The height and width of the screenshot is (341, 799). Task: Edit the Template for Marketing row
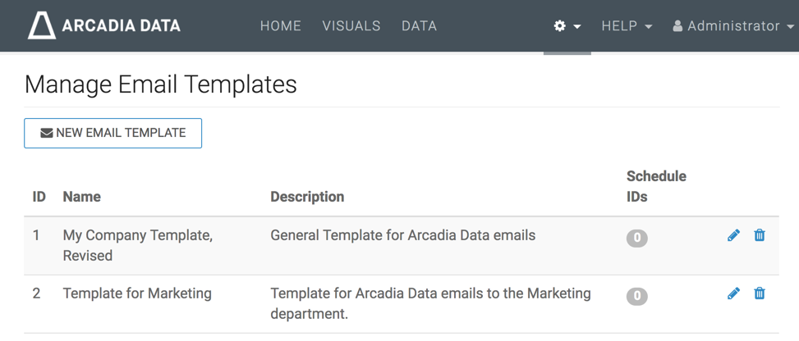tap(733, 293)
